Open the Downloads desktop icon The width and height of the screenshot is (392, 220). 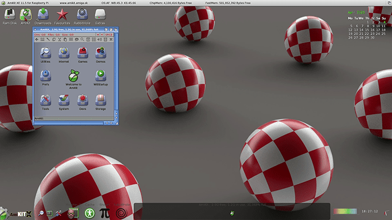43,16
